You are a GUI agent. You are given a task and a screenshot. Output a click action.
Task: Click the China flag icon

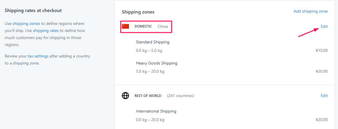click(x=125, y=26)
